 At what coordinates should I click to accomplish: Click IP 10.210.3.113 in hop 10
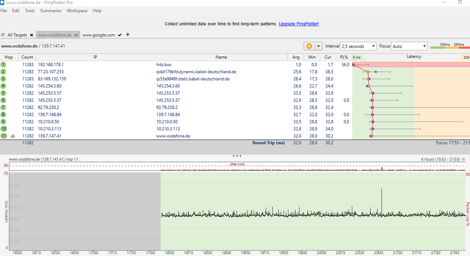(50, 128)
